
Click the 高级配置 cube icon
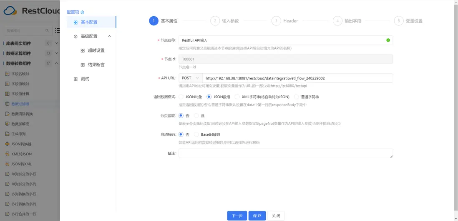point(75,37)
